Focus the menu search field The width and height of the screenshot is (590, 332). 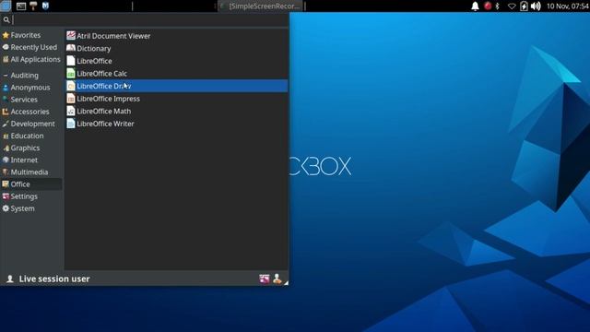pos(149,20)
